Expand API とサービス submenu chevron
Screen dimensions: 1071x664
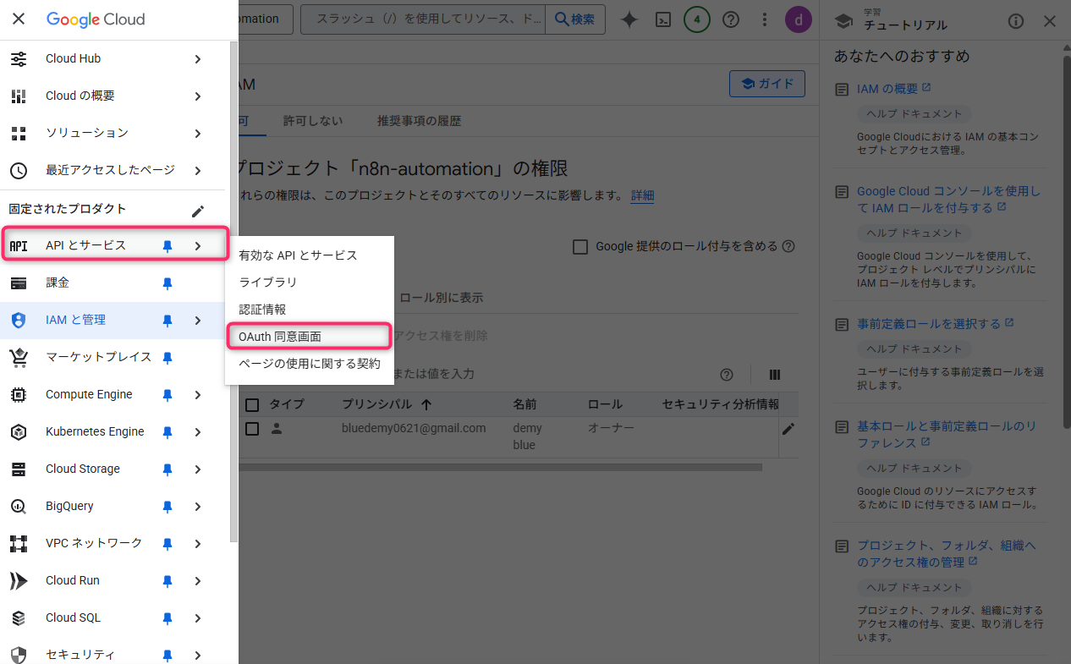tap(198, 245)
